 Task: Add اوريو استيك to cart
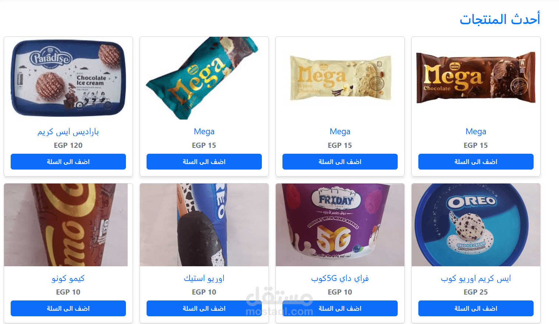tap(204, 309)
